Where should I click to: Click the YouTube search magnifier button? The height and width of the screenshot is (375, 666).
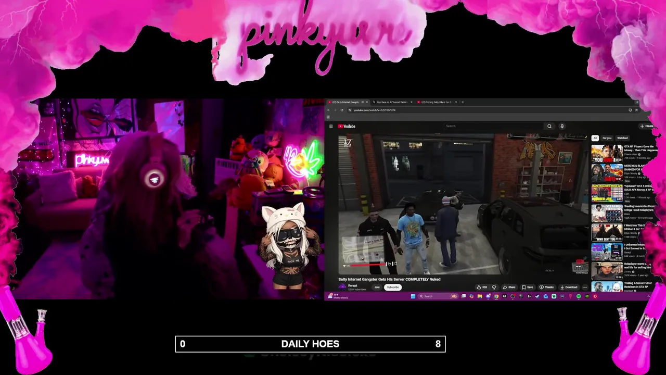coord(549,126)
